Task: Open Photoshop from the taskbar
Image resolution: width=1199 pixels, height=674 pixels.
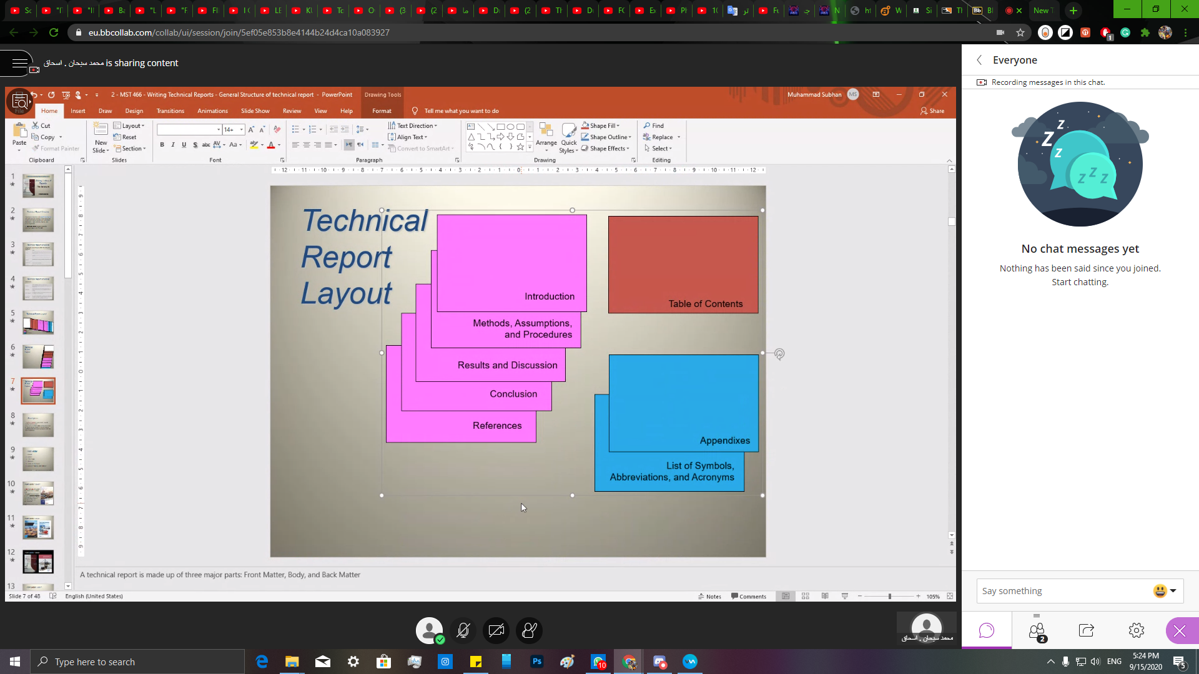Action: point(537,662)
